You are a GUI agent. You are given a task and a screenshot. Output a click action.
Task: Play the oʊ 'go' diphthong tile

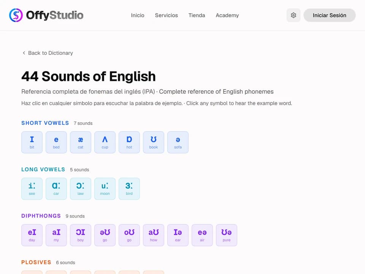coord(129,235)
